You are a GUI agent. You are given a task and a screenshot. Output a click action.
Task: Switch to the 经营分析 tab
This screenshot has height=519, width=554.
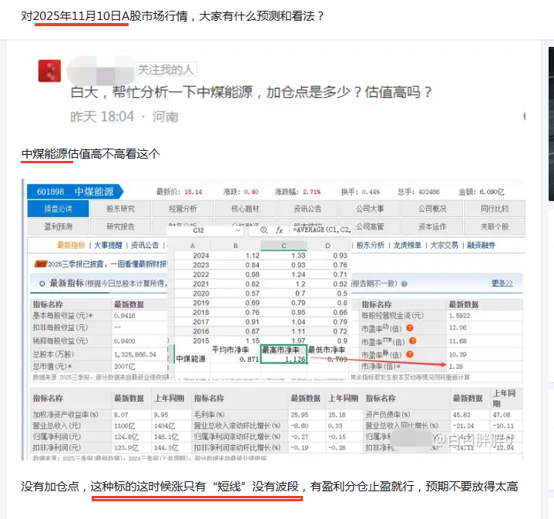click(x=183, y=209)
